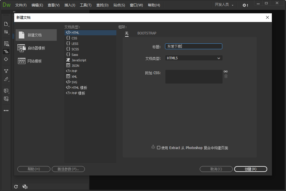
Task: Open the 插入(I) menu
Action: pos(70,5)
